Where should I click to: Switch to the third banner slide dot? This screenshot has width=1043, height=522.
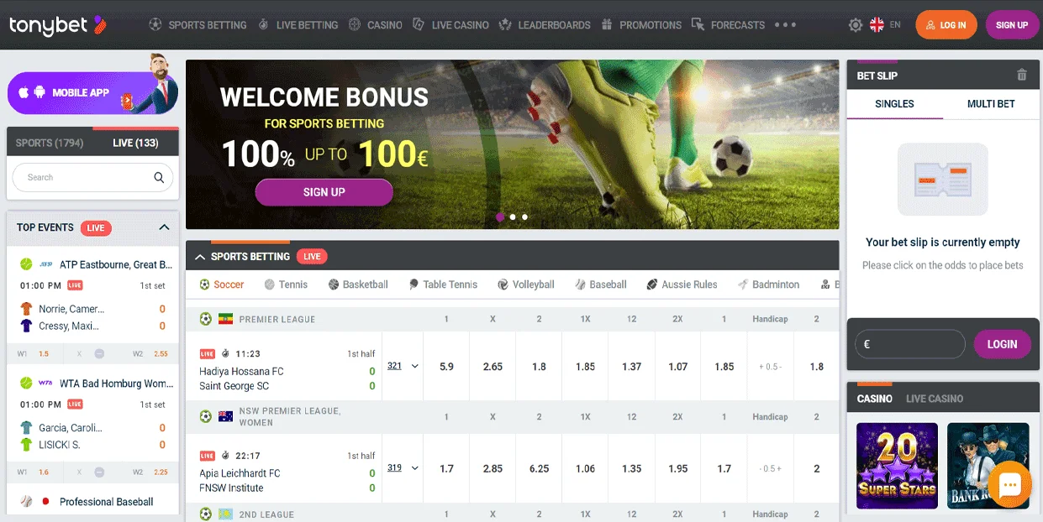[524, 217]
